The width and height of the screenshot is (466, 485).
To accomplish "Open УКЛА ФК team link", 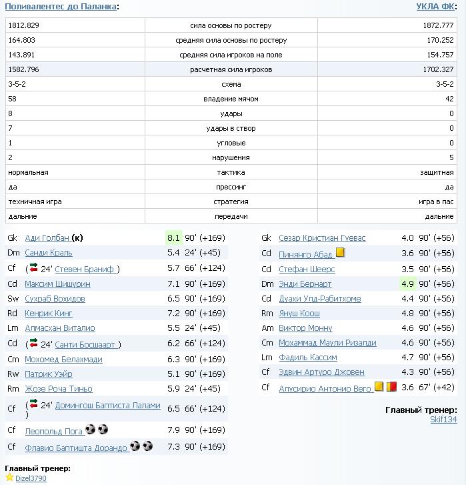I will [435, 6].
